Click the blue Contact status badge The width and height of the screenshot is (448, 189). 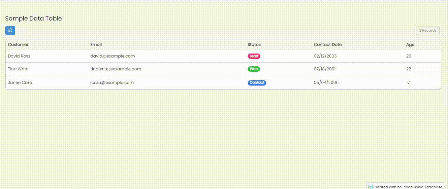click(257, 83)
